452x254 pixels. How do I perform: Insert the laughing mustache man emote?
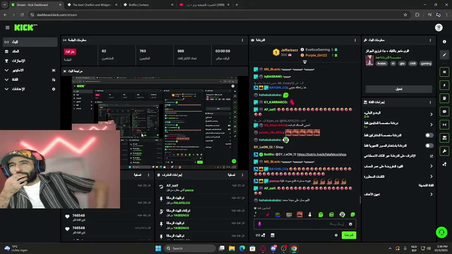click(299, 214)
